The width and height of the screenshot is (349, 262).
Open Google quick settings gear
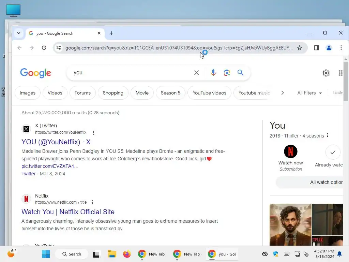(x=326, y=73)
